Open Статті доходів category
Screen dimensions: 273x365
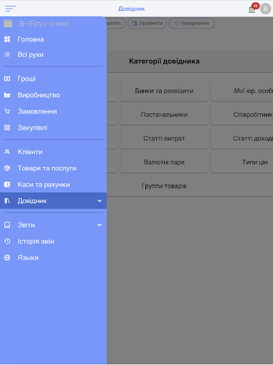click(x=242, y=138)
